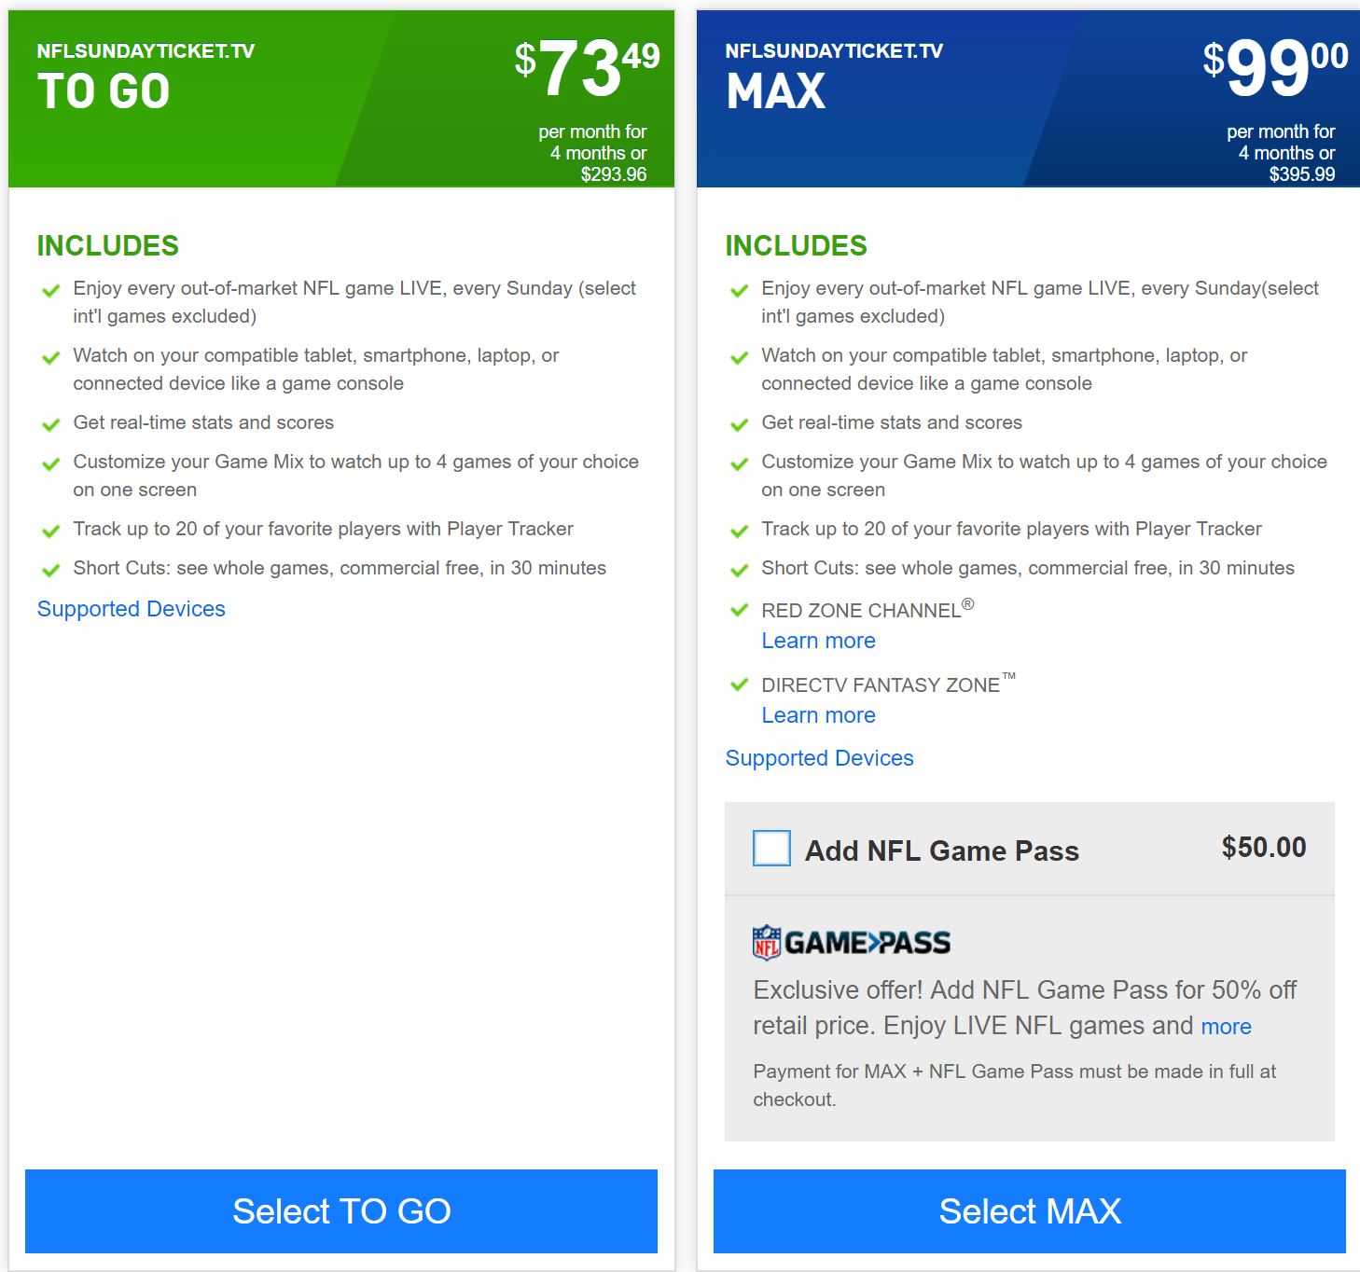Click checkmark next to TO GO Short Cuts item
Image resolution: width=1360 pixels, height=1272 pixels.
click(x=51, y=571)
